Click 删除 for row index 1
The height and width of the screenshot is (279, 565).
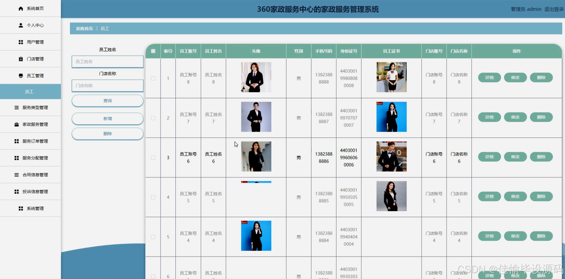click(x=541, y=77)
